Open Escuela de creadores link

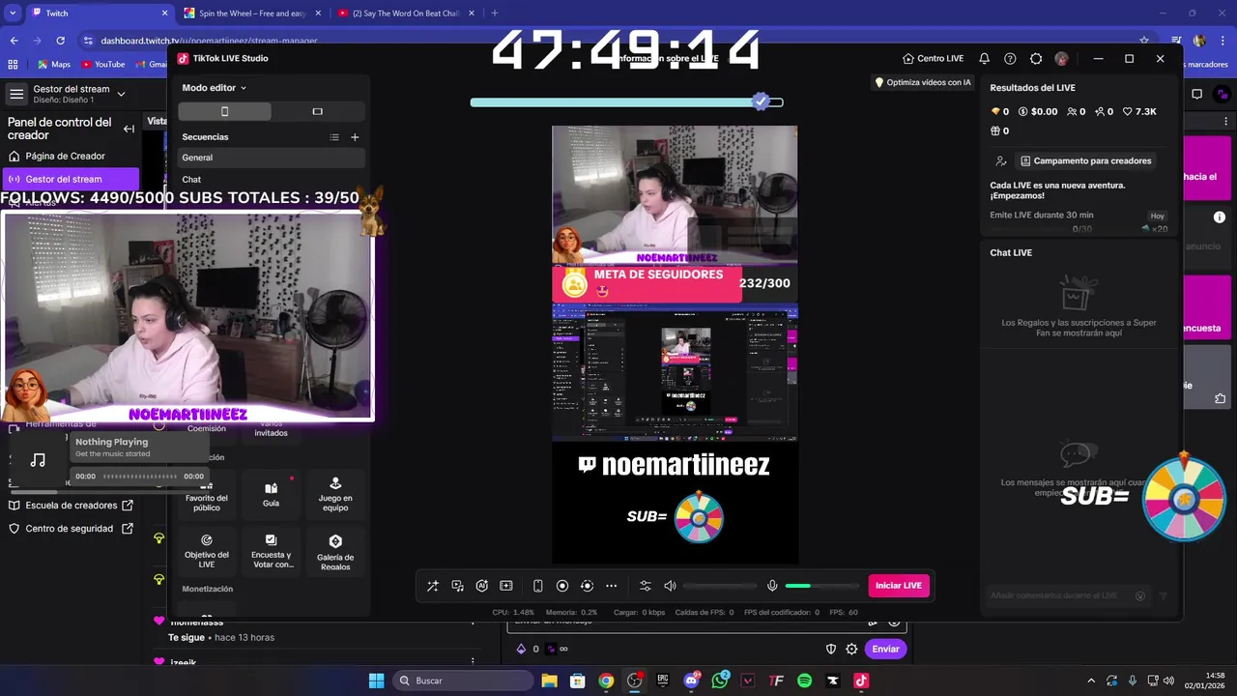[x=72, y=506]
